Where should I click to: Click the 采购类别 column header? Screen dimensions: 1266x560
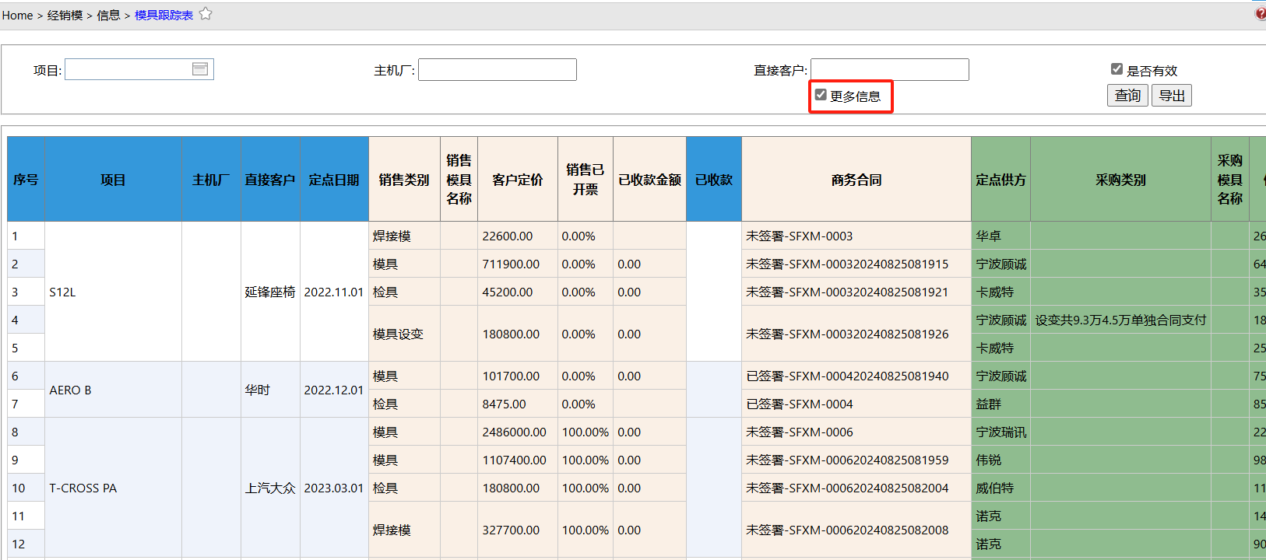coord(1120,180)
